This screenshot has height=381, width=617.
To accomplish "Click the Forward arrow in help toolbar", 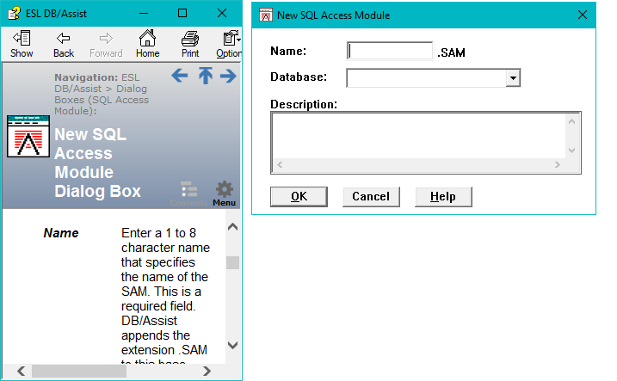I will [x=106, y=44].
